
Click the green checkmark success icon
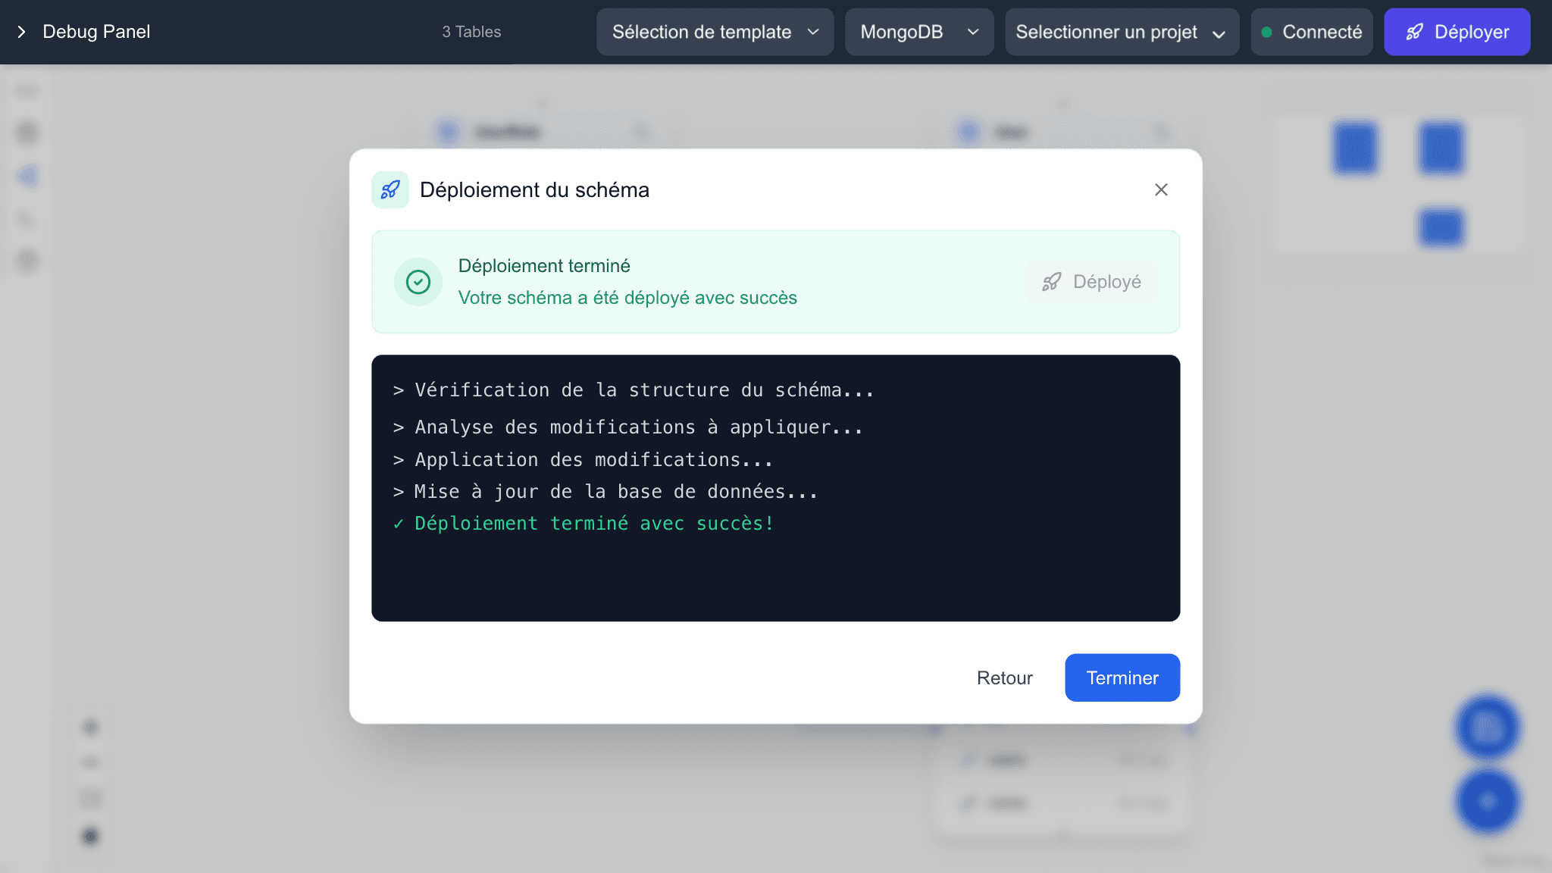(x=418, y=281)
